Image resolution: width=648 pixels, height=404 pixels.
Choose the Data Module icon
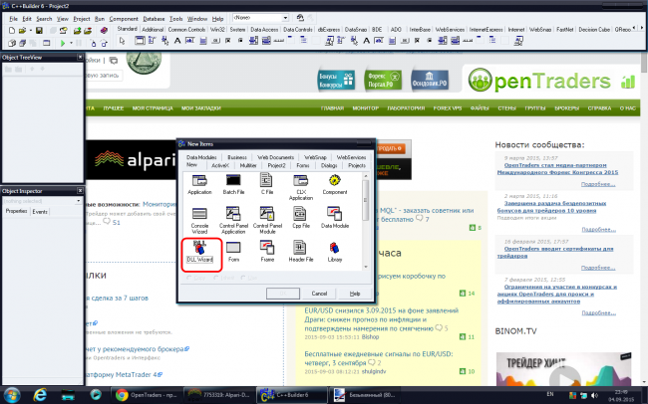pos(335,215)
